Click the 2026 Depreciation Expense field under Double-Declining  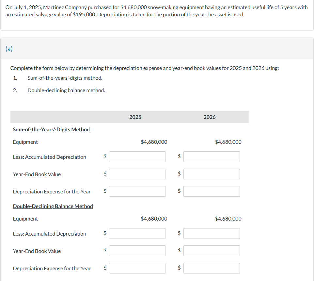coord(212,268)
